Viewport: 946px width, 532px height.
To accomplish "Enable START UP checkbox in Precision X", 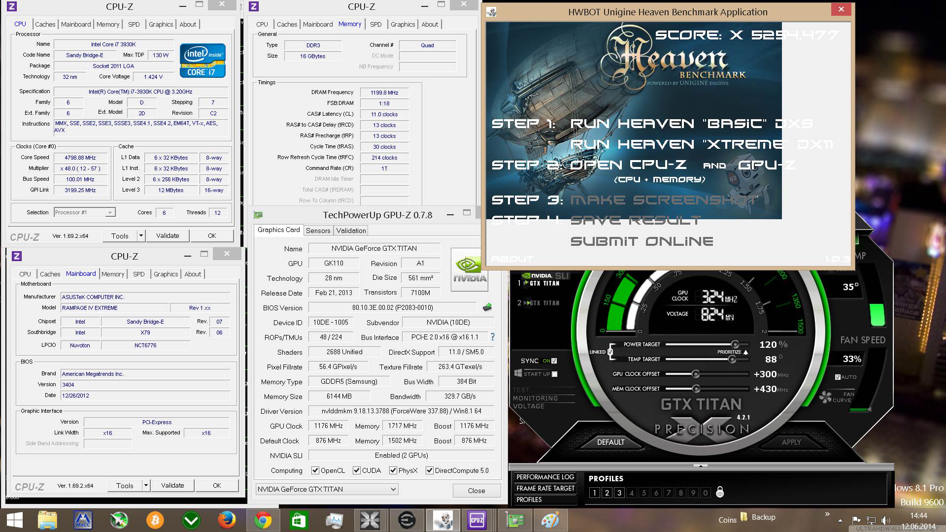I will (554, 374).
